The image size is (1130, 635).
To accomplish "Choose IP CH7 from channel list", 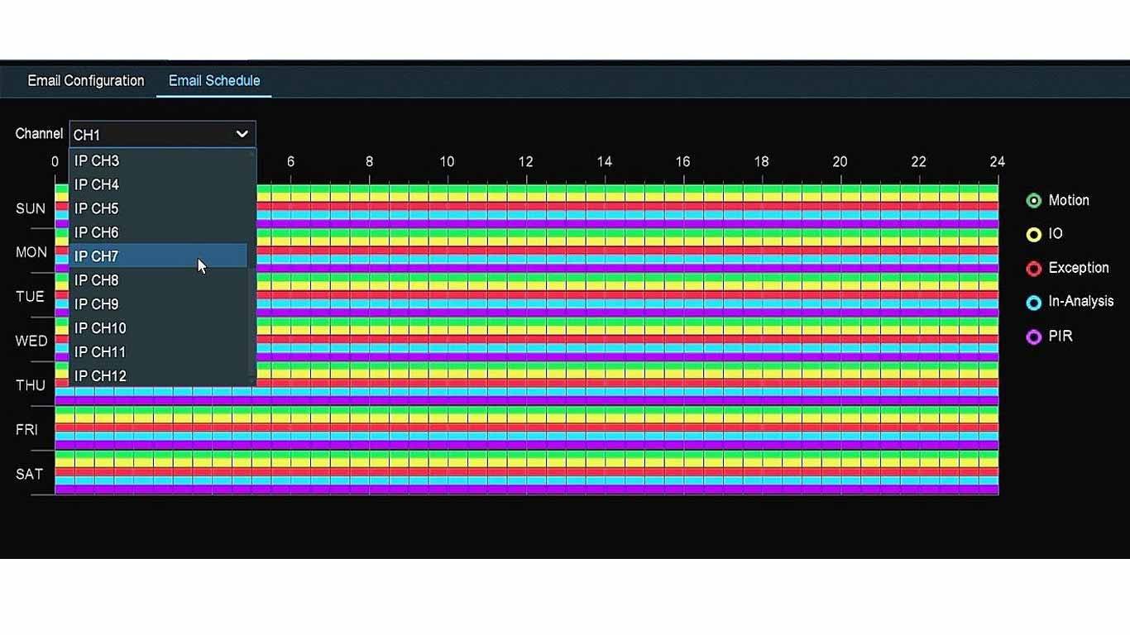I will click(97, 256).
